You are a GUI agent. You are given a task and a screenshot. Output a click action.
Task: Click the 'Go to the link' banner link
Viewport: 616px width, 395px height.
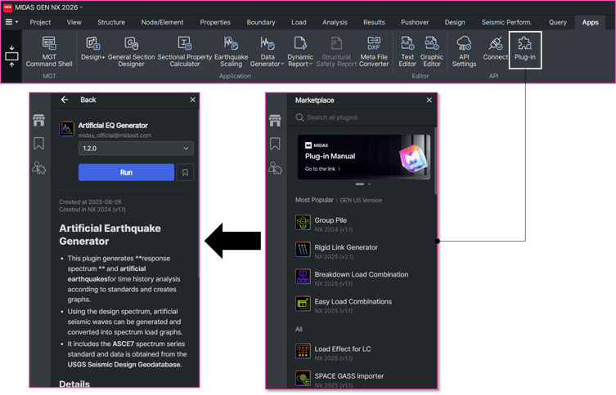coord(322,169)
